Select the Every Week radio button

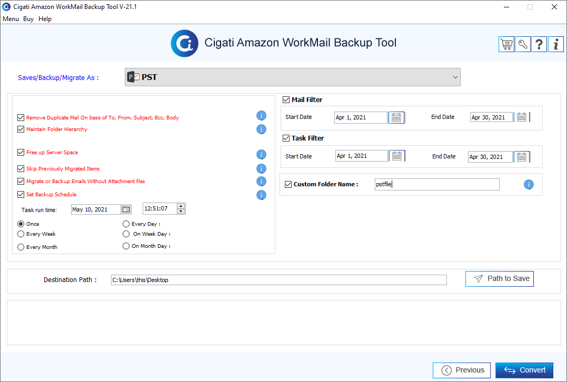click(21, 234)
